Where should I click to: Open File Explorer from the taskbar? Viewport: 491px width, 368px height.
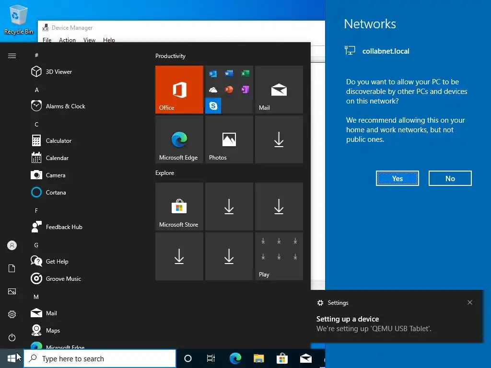pos(258,358)
